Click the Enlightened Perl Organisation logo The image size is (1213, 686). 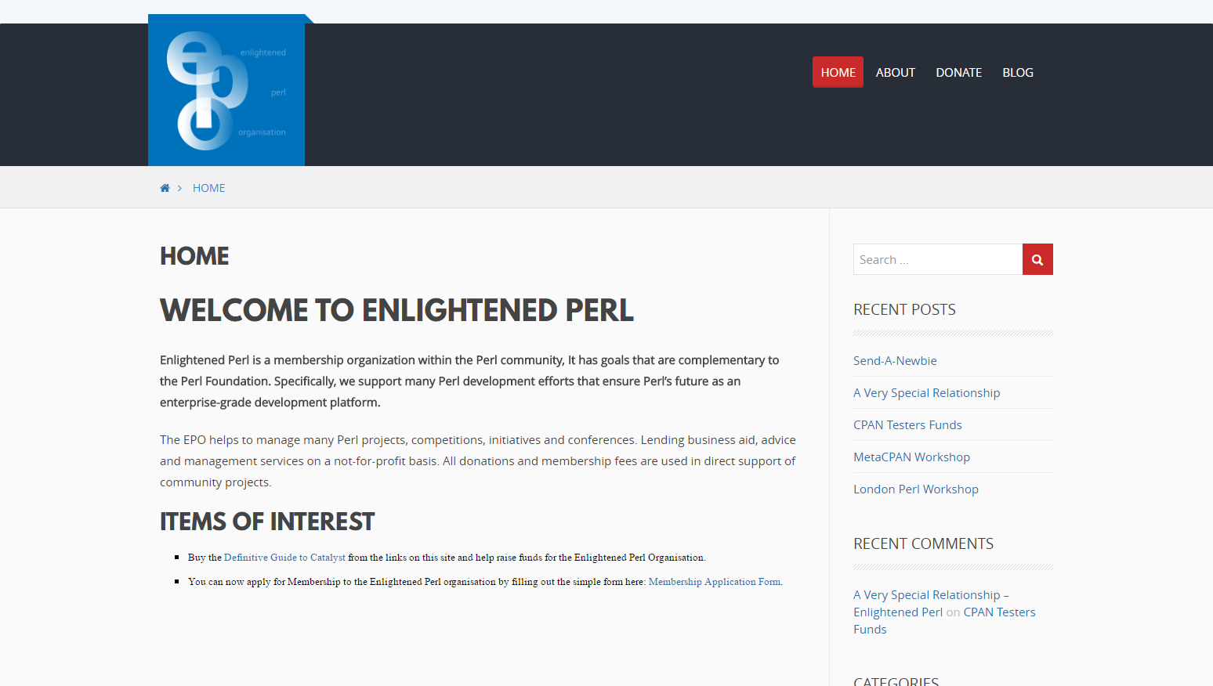[226, 90]
